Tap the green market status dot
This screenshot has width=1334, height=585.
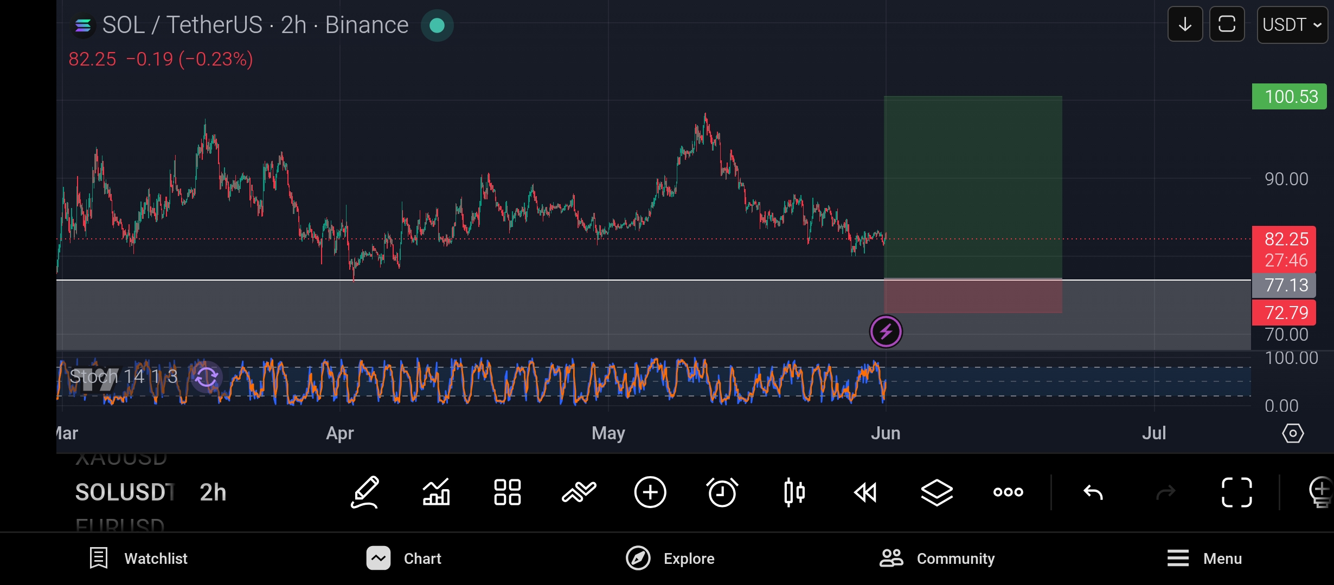437,25
